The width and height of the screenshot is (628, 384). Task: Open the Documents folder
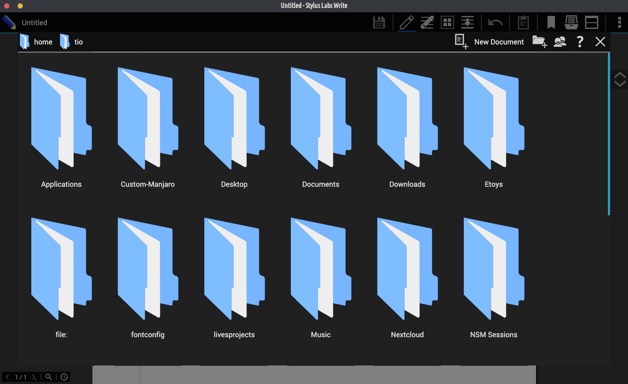(321, 127)
